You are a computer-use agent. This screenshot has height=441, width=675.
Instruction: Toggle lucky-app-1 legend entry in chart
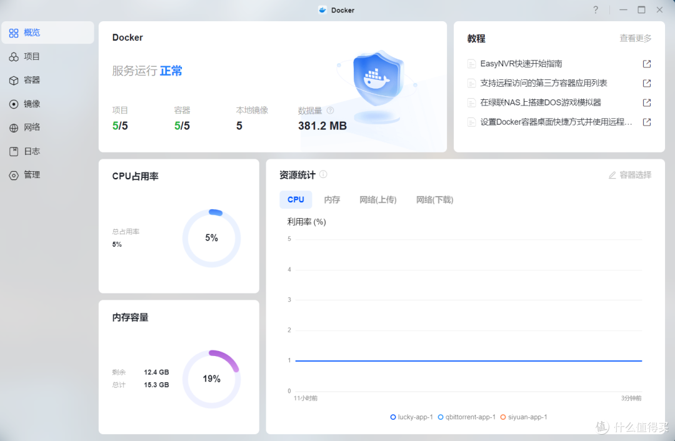pyautogui.click(x=411, y=417)
